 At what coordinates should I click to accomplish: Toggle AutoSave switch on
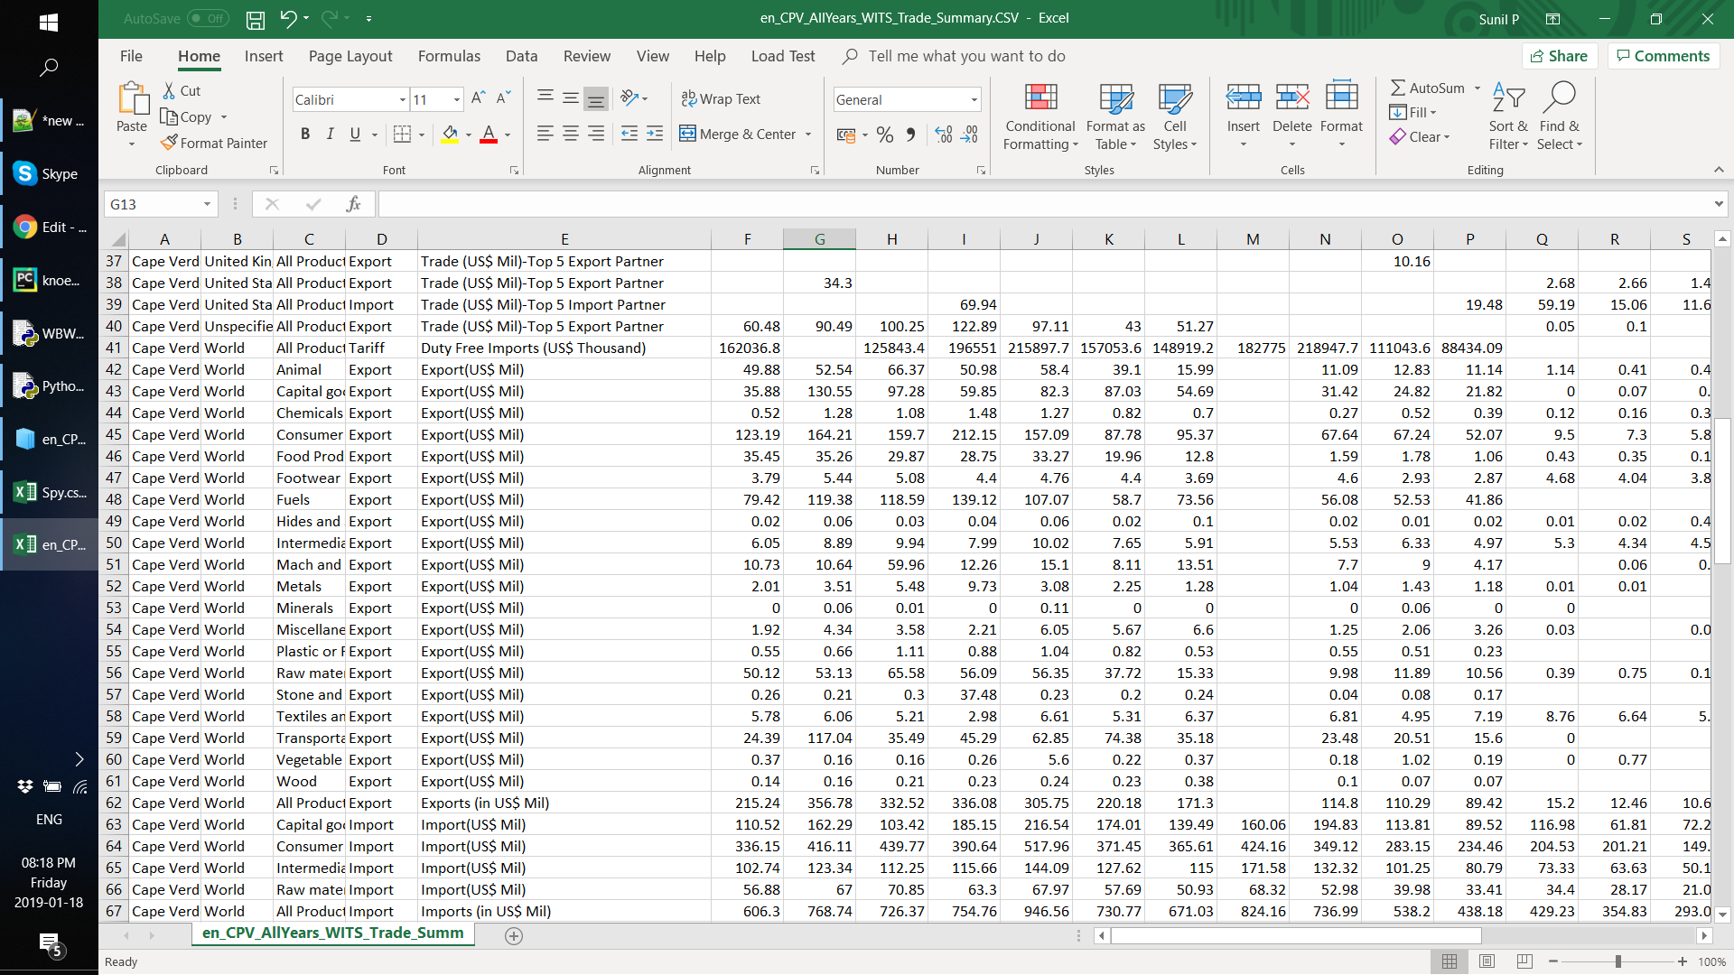[208, 18]
